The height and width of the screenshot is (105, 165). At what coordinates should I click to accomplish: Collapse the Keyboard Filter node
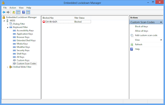coord(7,27)
